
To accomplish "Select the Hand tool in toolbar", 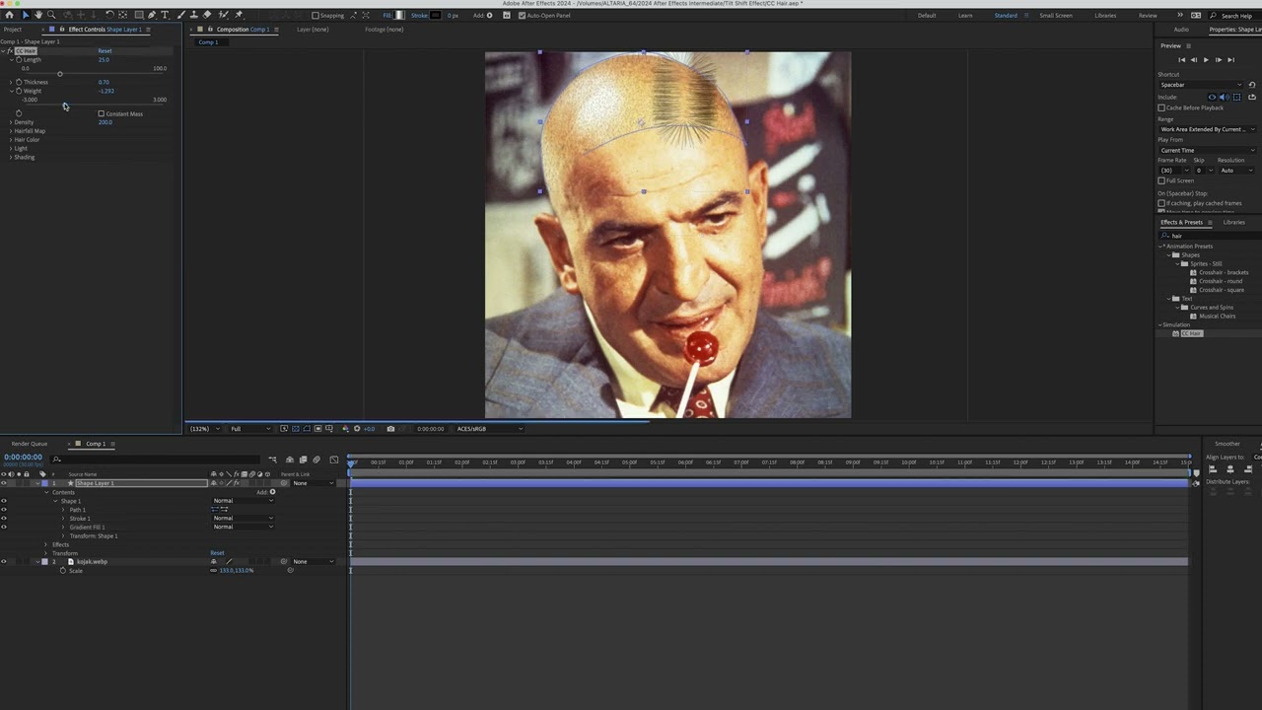I will click(x=37, y=15).
